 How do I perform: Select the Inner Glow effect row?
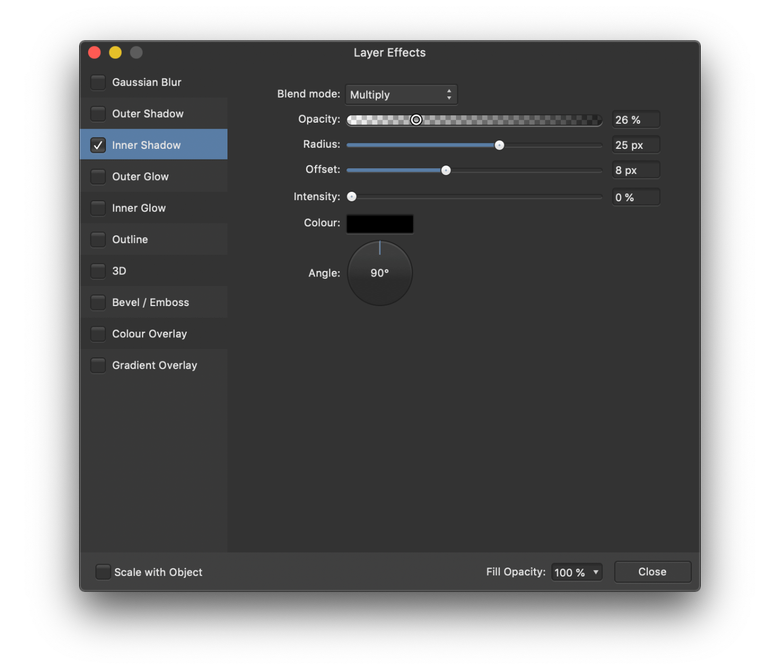pyautogui.click(x=139, y=208)
